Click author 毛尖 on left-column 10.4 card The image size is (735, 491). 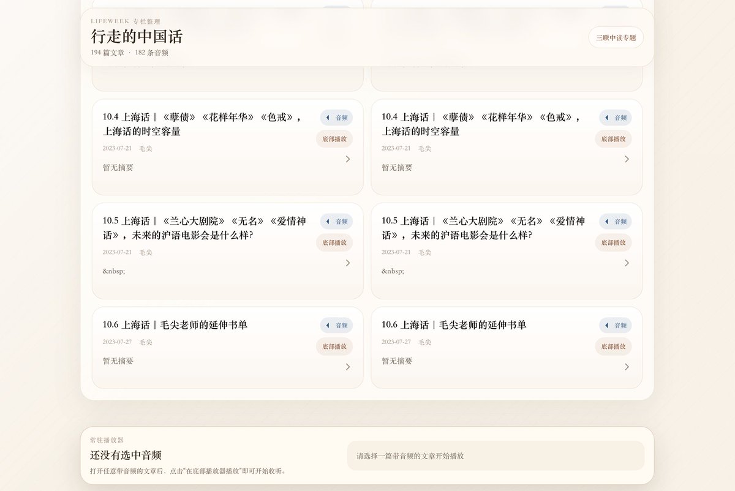coord(146,149)
